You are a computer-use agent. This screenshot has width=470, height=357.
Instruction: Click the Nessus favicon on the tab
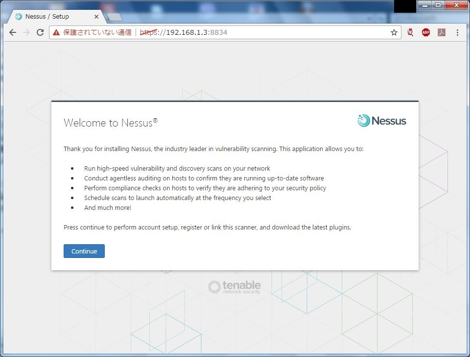click(x=19, y=17)
